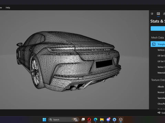Open the Environment & Lighting sun tab
Viewport: 165px width, 123px height.
click(152, 14)
